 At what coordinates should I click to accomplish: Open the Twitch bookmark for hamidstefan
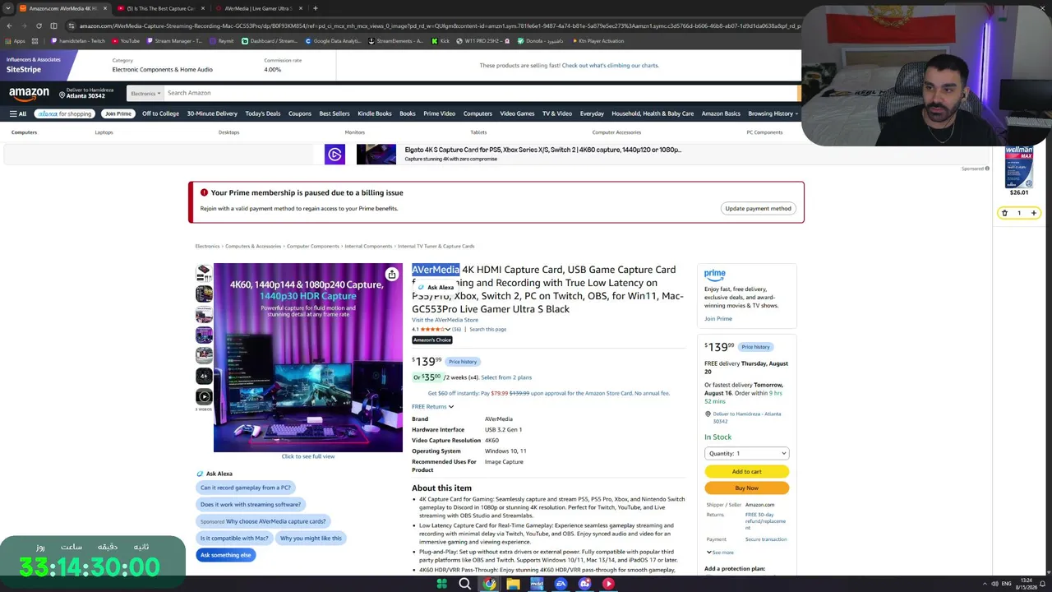tap(77, 41)
